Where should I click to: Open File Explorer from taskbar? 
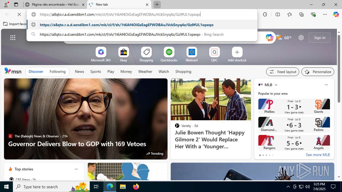tap(123, 187)
